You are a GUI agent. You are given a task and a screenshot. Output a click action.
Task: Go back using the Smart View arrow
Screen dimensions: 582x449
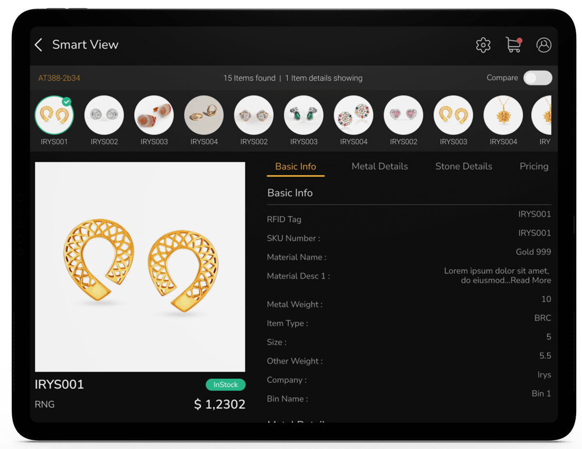(39, 45)
